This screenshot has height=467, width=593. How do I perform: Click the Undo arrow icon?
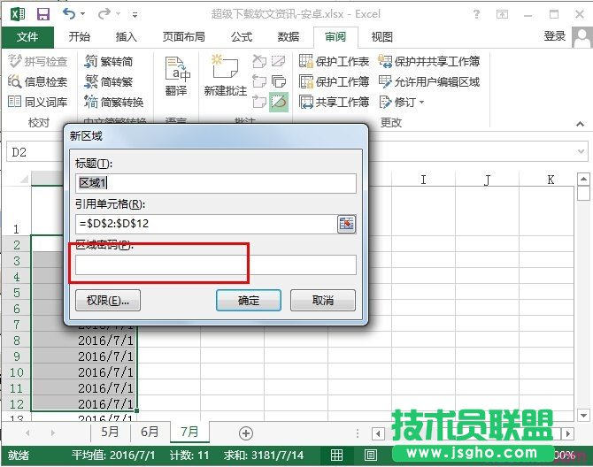(69, 13)
